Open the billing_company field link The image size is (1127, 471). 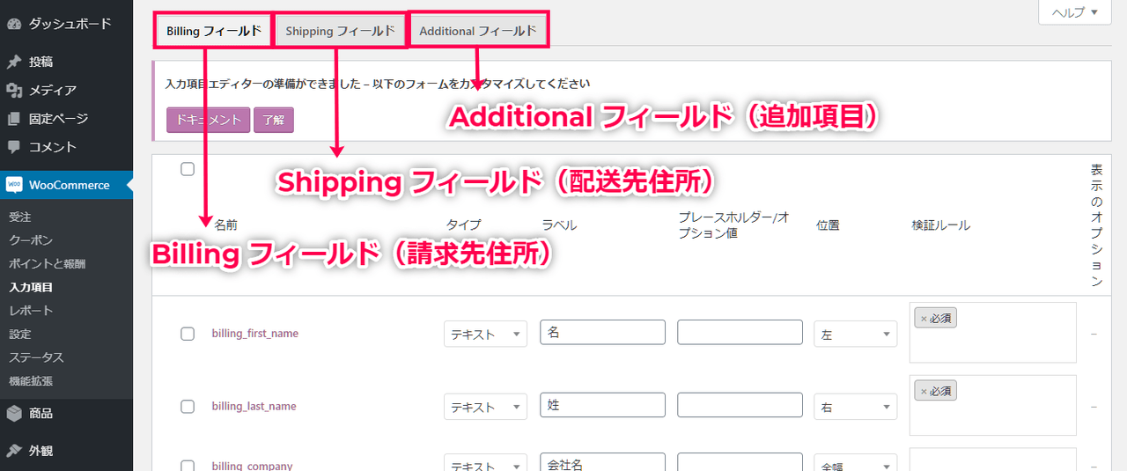[253, 466]
